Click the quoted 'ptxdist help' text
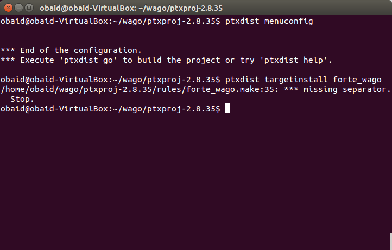This screenshot has width=392, height=250. point(294,60)
